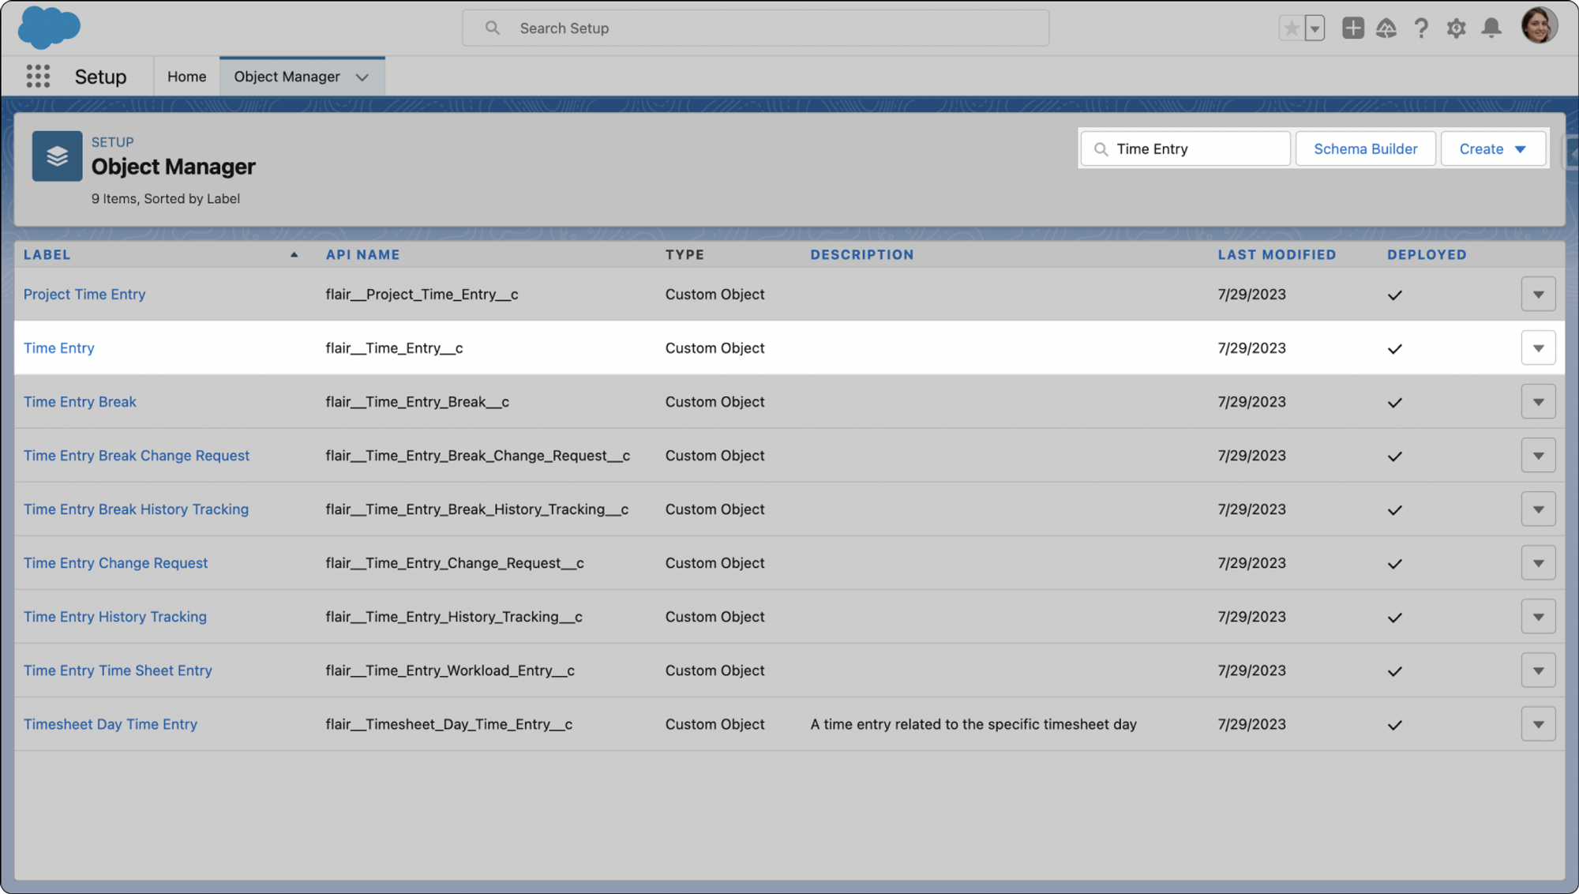Open the Time Entry Break link
The image size is (1579, 894).
[80, 402]
